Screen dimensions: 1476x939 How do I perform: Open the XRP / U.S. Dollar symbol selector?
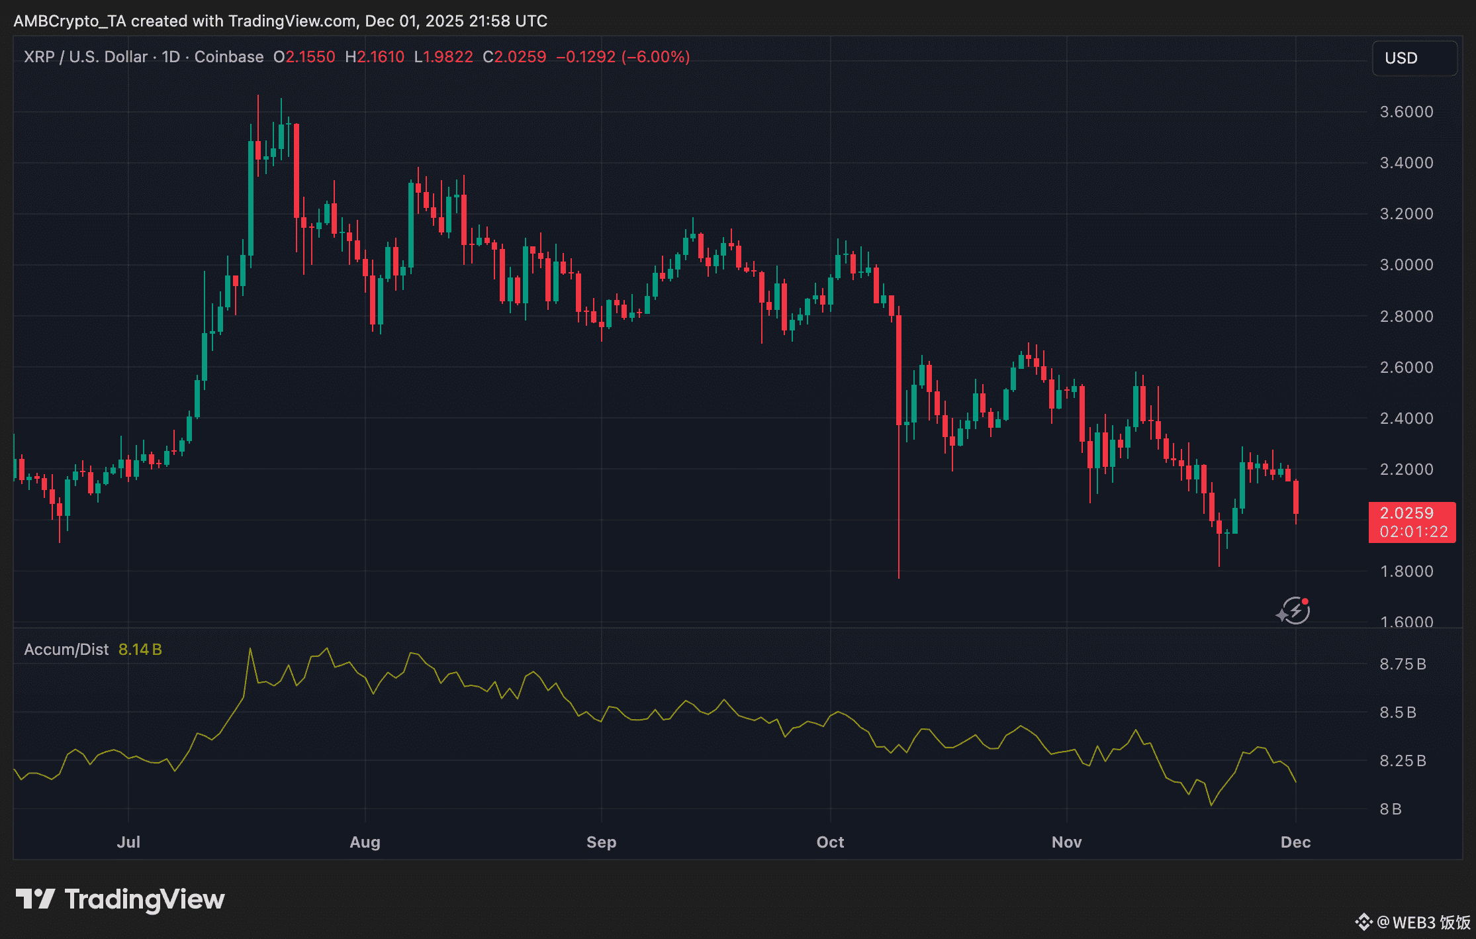tap(85, 57)
